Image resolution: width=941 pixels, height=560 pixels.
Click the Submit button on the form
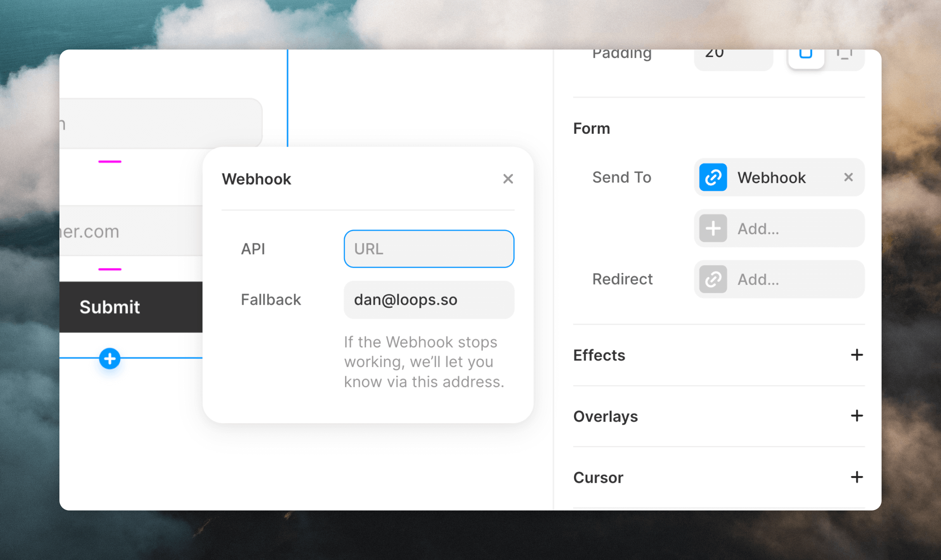tap(109, 306)
